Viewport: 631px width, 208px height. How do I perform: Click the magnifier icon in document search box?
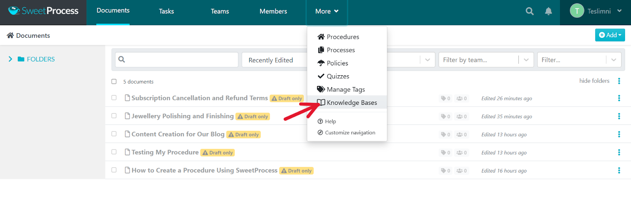pyautogui.click(x=121, y=59)
